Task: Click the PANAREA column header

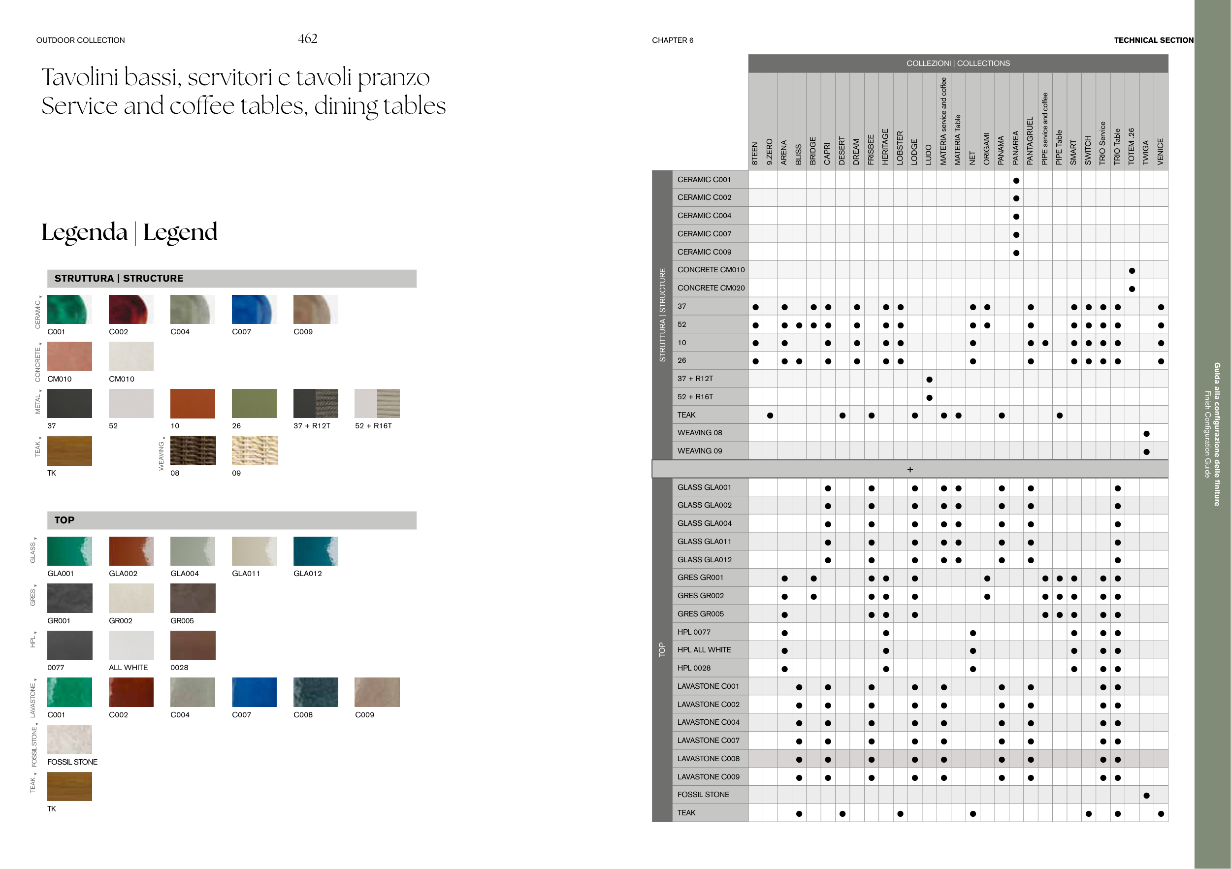Action: click(1015, 147)
